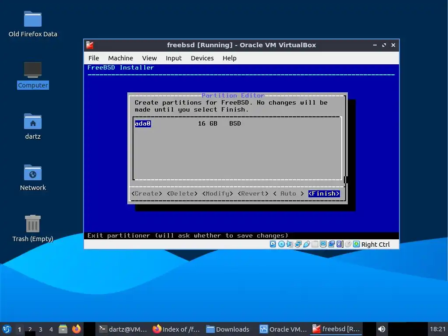Viewport: 448px width, 336px height.
Task: Click the <Create> button in Partition Editor
Action: point(147,193)
